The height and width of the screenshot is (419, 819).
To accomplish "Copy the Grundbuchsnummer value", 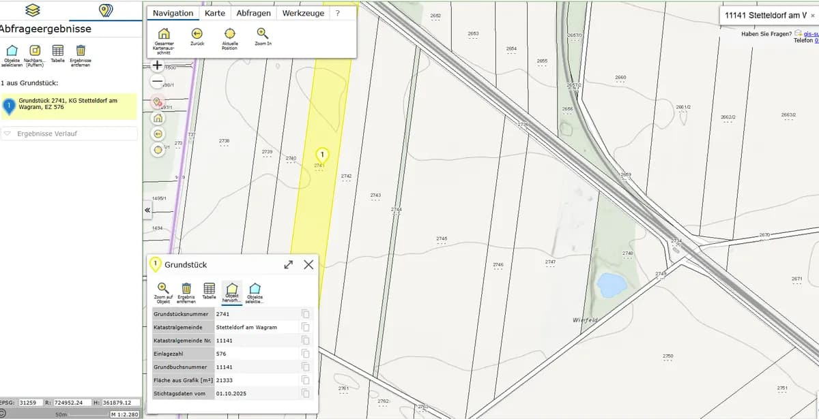I will 306,367.
